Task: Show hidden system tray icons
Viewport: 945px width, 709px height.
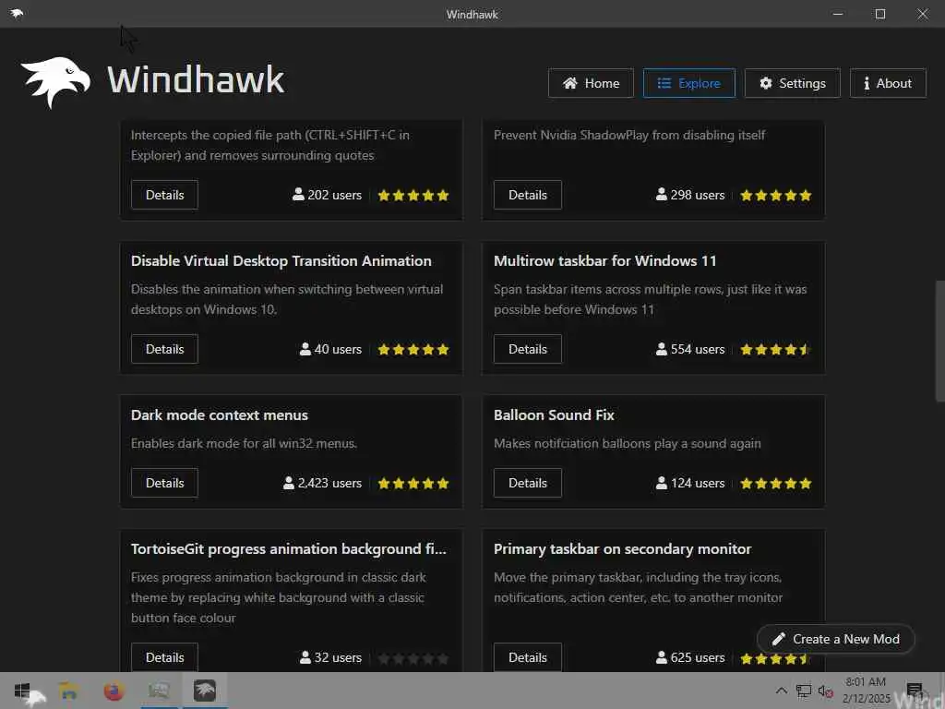Action: pos(781,691)
